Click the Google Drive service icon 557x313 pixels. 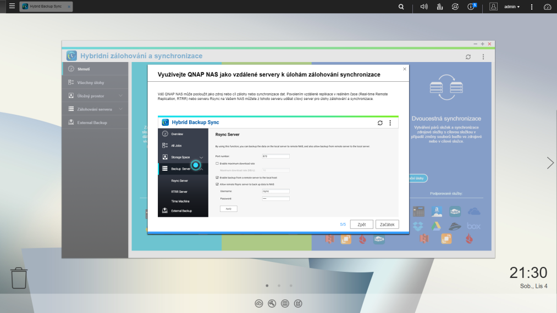[436, 226]
